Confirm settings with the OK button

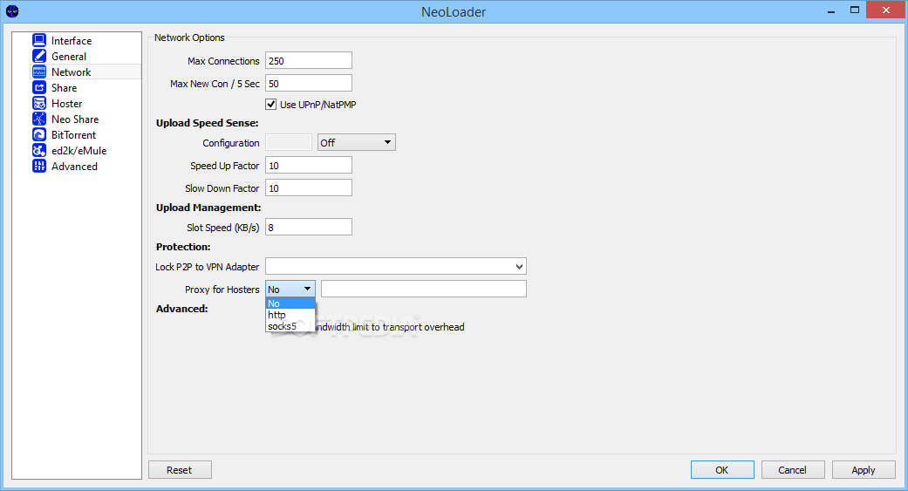tap(722, 469)
